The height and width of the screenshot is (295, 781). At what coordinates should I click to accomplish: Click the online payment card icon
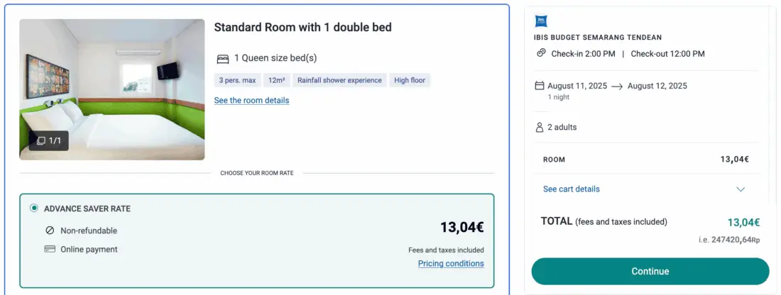click(50, 250)
